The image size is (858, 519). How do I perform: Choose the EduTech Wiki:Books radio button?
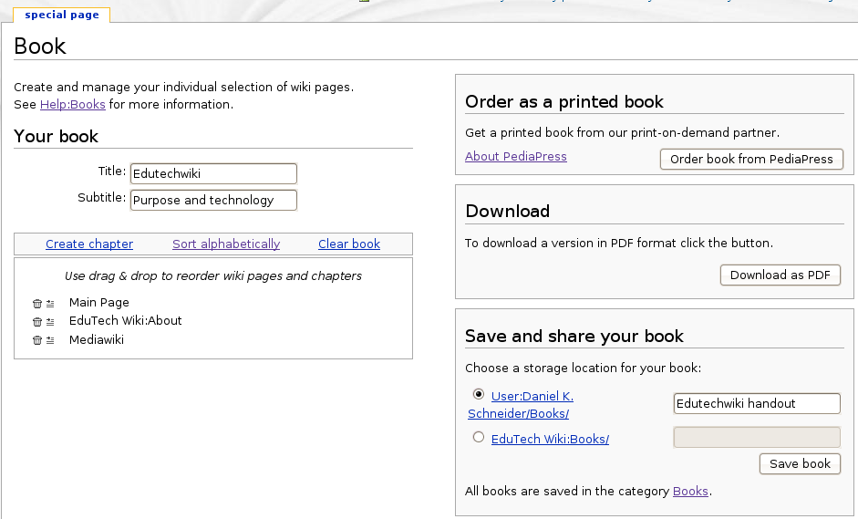[x=479, y=437]
